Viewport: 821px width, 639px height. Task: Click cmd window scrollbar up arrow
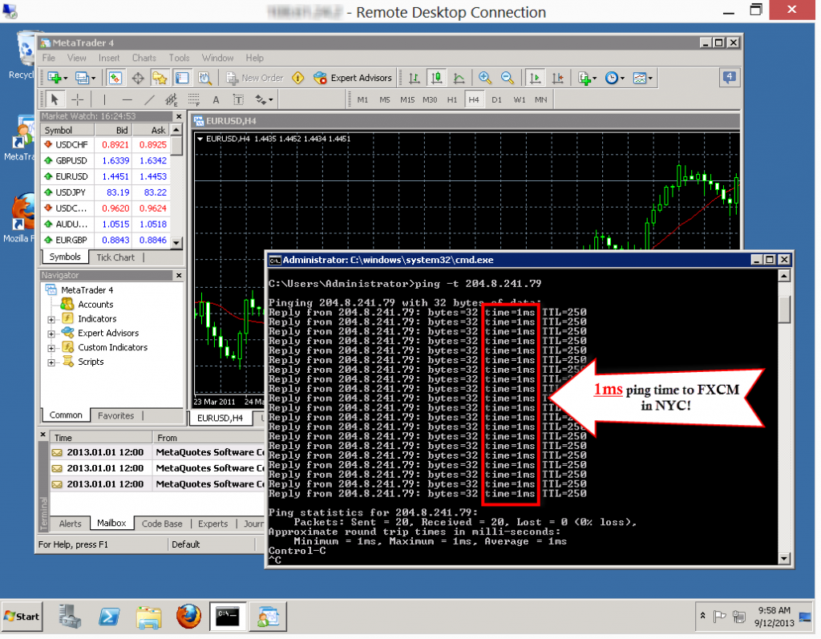coord(784,276)
